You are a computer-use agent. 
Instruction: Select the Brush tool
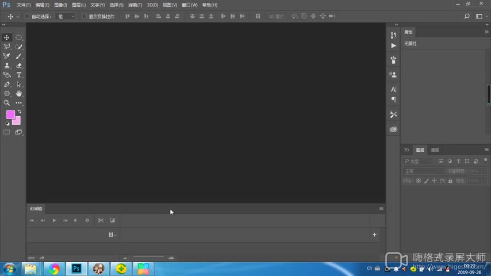[19, 56]
